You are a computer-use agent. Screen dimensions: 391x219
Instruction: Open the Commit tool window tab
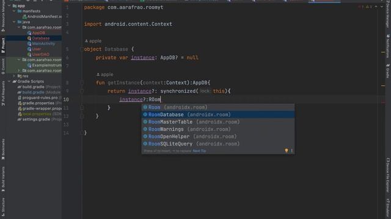click(3, 66)
